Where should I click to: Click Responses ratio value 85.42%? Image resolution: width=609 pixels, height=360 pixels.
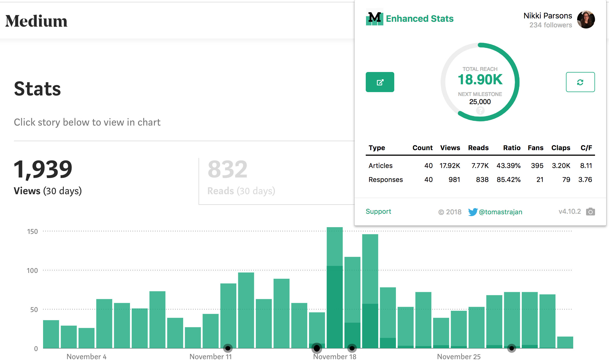tap(508, 179)
